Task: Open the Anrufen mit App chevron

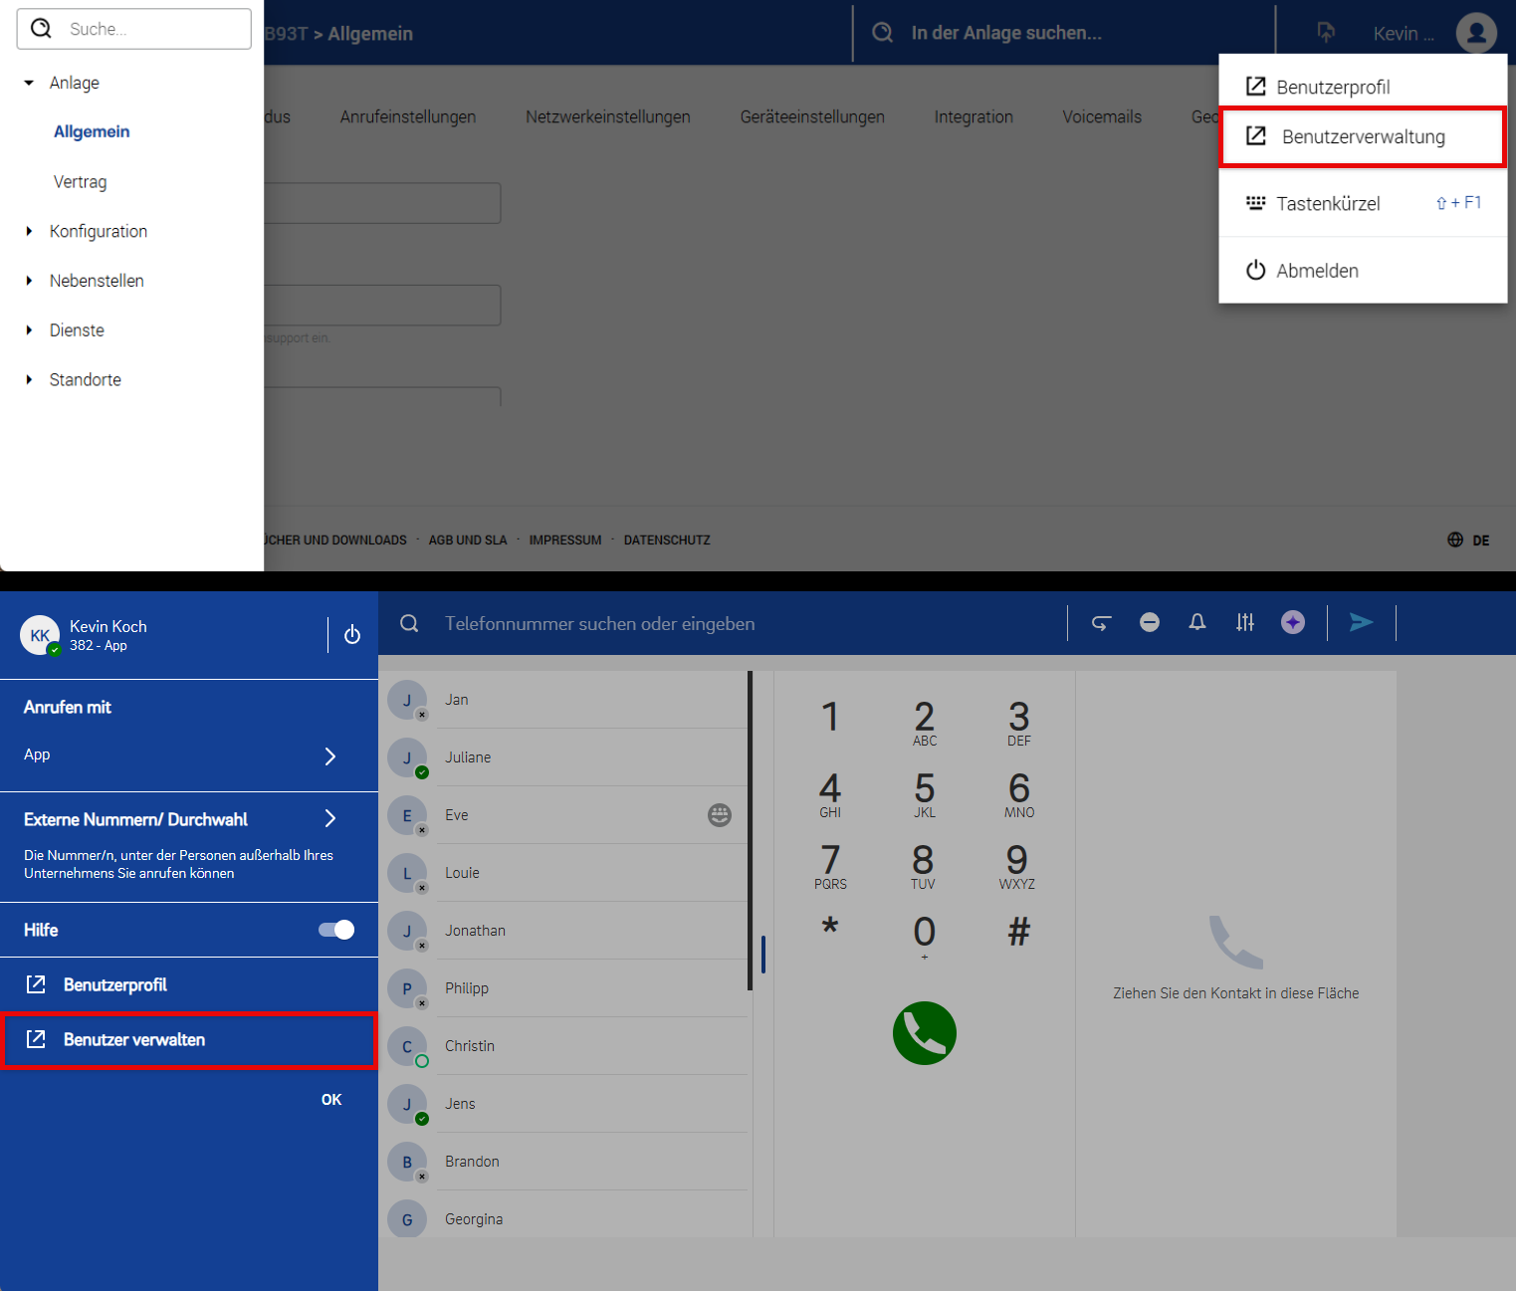Action: (330, 756)
